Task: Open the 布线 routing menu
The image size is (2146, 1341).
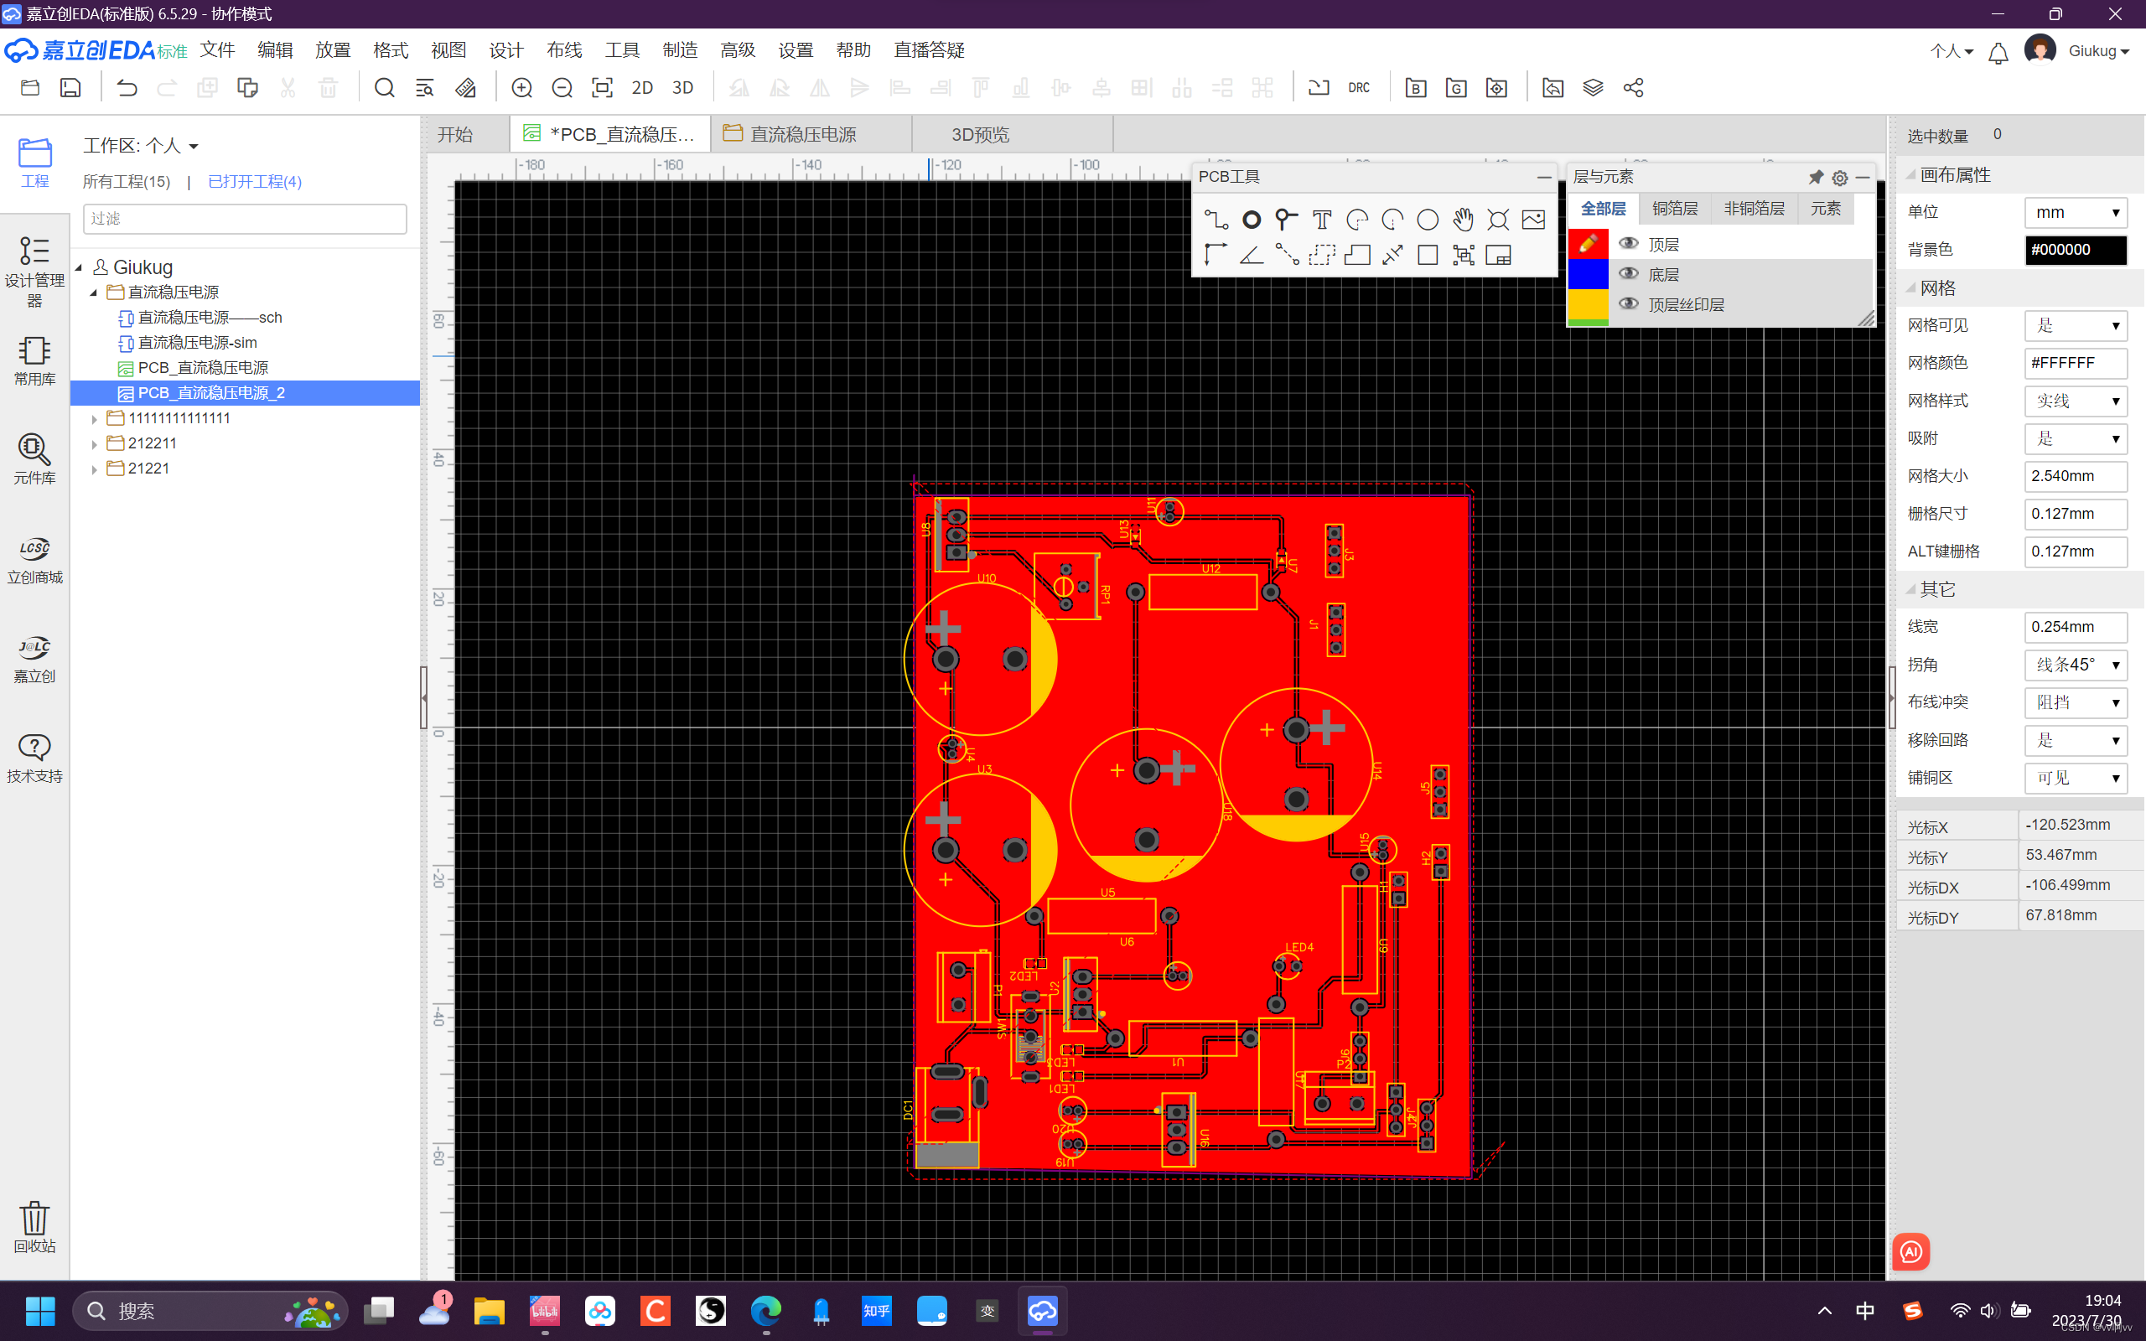Action: click(564, 50)
